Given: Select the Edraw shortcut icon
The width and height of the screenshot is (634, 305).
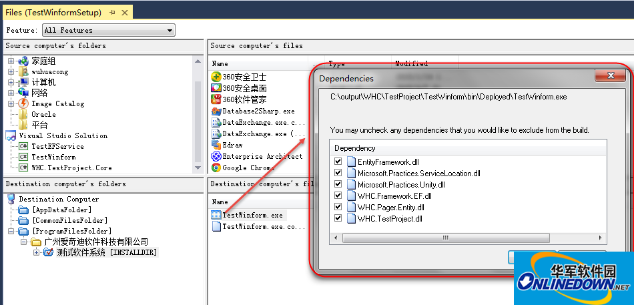Looking at the screenshot, I should (x=216, y=144).
